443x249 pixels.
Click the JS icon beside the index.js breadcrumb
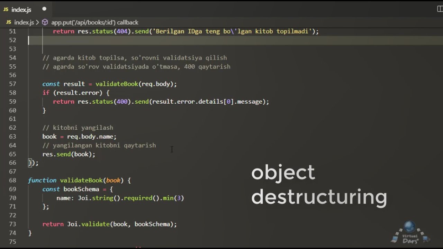click(x=9, y=22)
